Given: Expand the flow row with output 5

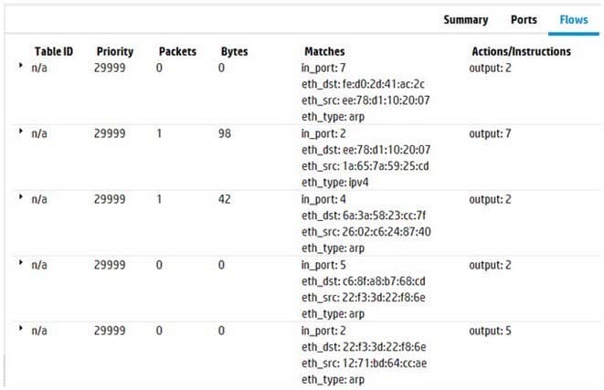Looking at the screenshot, I should click(x=20, y=329).
